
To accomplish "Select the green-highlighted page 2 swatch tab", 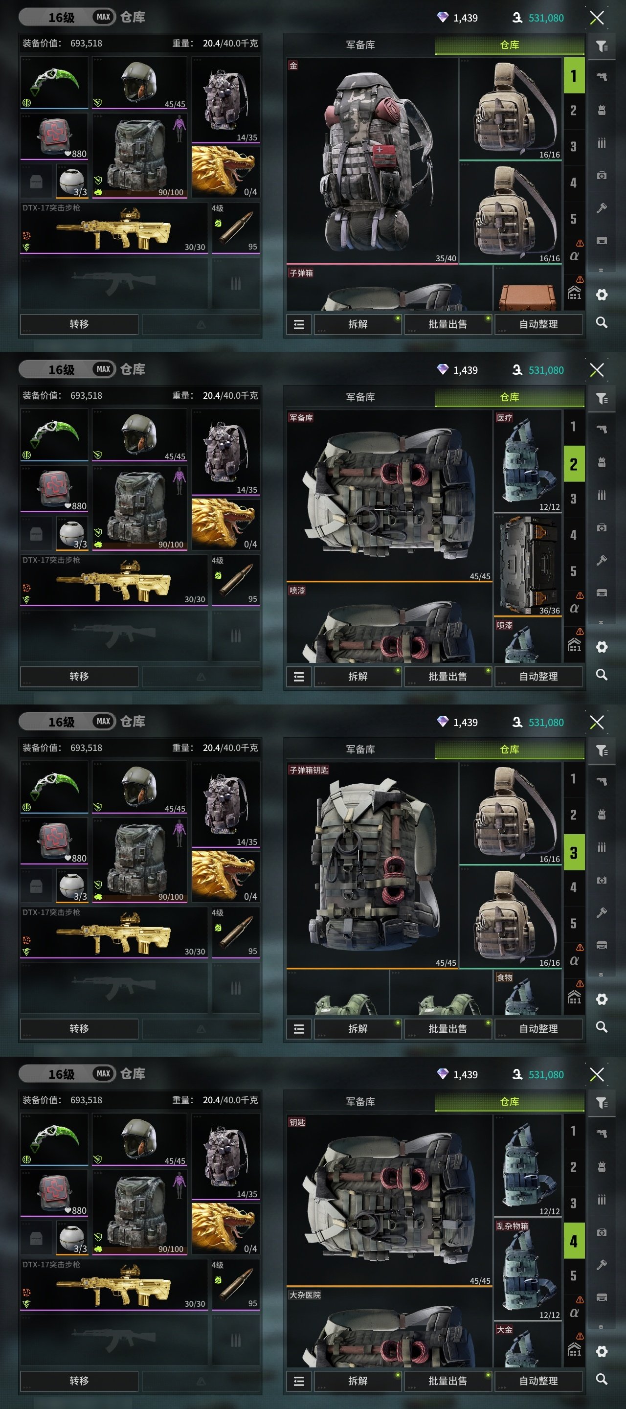I will point(574,464).
